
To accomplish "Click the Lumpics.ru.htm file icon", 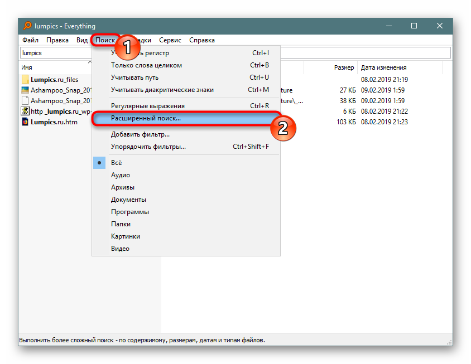I will (x=25, y=122).
